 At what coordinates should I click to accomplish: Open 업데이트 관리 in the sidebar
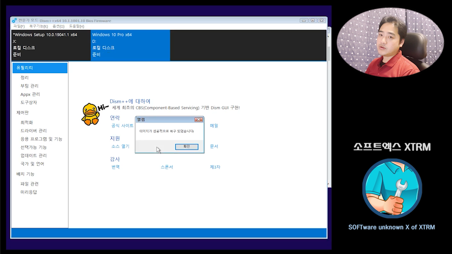pyautogui.click(x=33, y=155)
